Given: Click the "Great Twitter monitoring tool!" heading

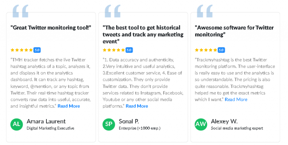Looking at the screenshot, I should (51, 28).
